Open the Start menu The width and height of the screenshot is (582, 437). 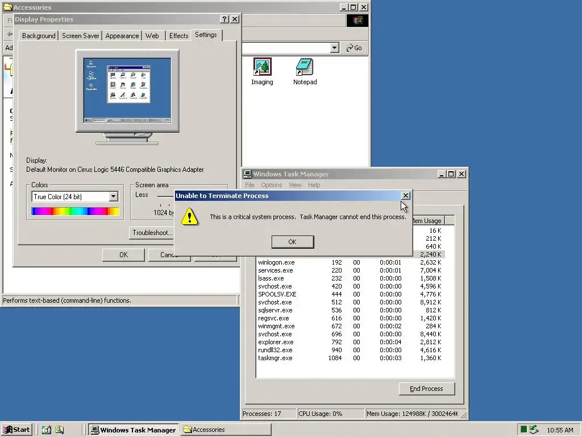point(16,430)
